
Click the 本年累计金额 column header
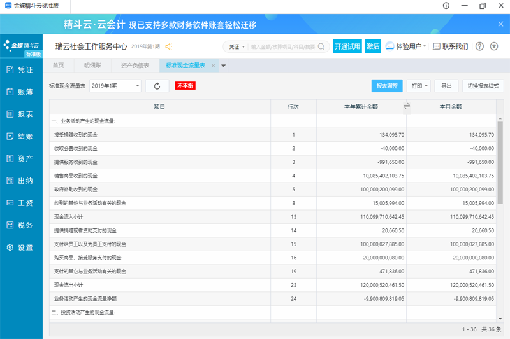tap(361, 107)
